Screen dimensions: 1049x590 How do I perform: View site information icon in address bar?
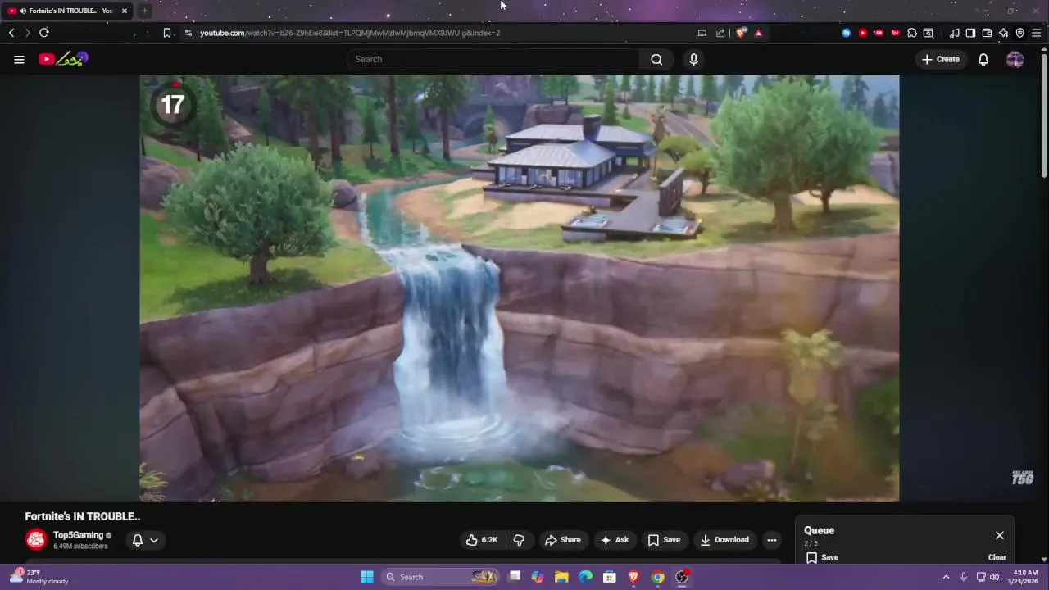[x=188, y=33]
